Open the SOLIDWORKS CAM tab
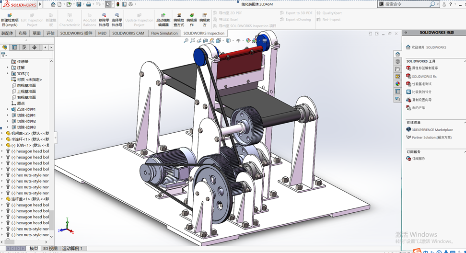The height and width of the screenshot is (253, 466). [x=128, y=33]
